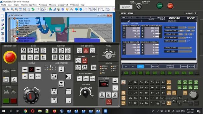Screen dimensions: 203x114
Task: Click red Cycle Stop button
Action: 14,101
